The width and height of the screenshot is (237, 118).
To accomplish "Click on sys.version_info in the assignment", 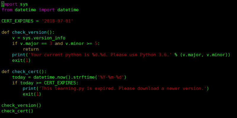I will (x=44, y=38).
